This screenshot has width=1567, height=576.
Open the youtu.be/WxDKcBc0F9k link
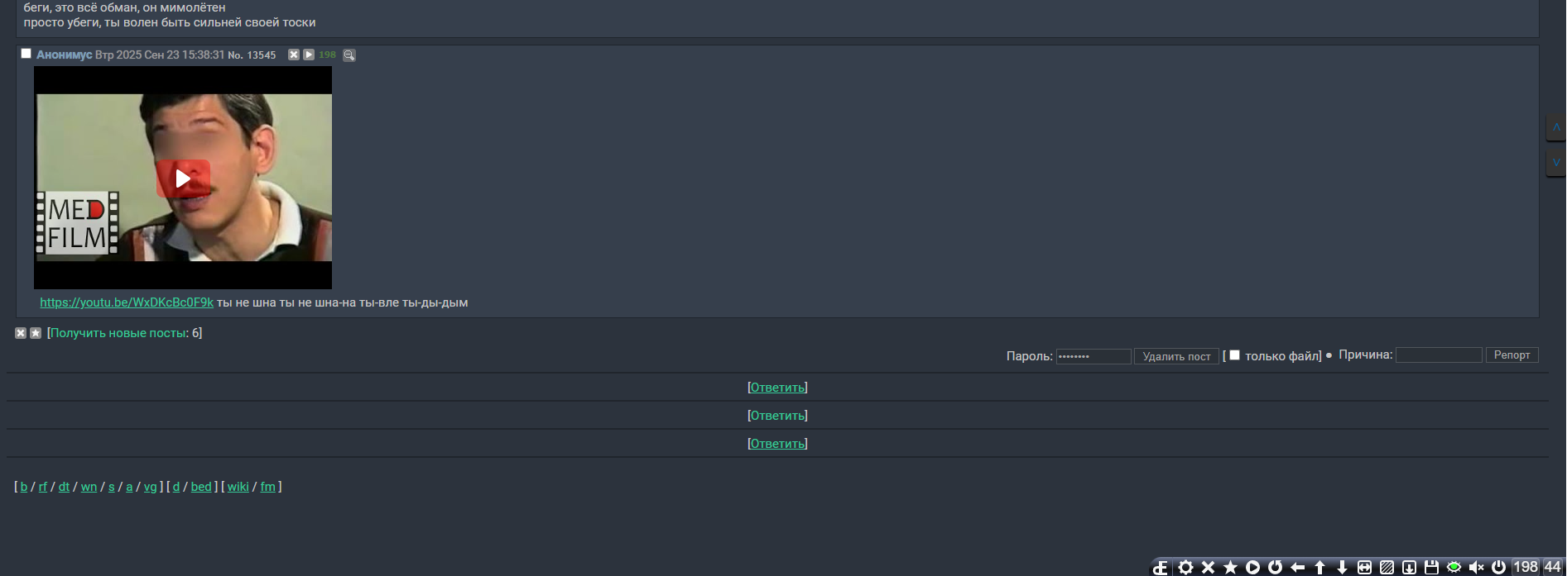(x=127, y=302)
